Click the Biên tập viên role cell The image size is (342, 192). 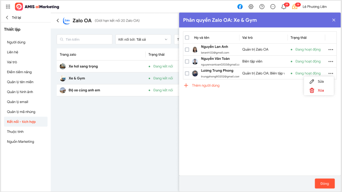[252, 61]
